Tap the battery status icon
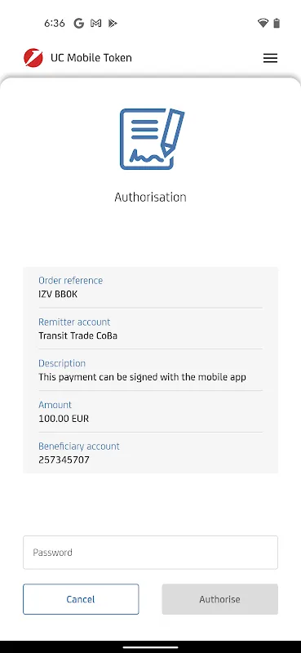The width and height of the screenshot is (301, 653). [x=277, y=24]
